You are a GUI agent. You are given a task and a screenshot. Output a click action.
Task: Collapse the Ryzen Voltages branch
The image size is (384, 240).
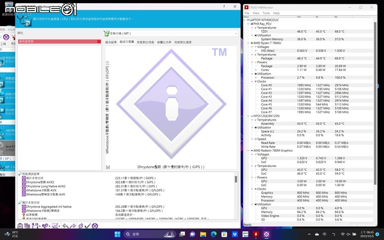pyautogui.click(x=252, y=47)
